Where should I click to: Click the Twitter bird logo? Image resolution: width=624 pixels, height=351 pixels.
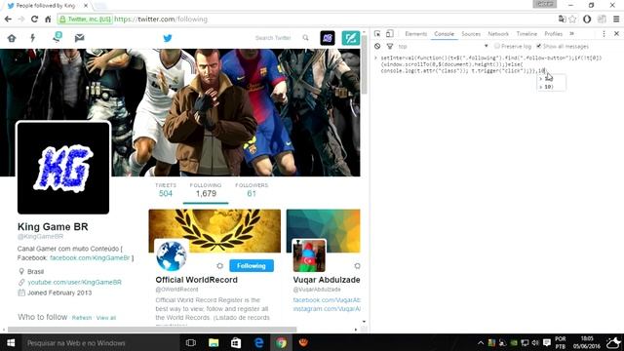[x=168, y=38]
